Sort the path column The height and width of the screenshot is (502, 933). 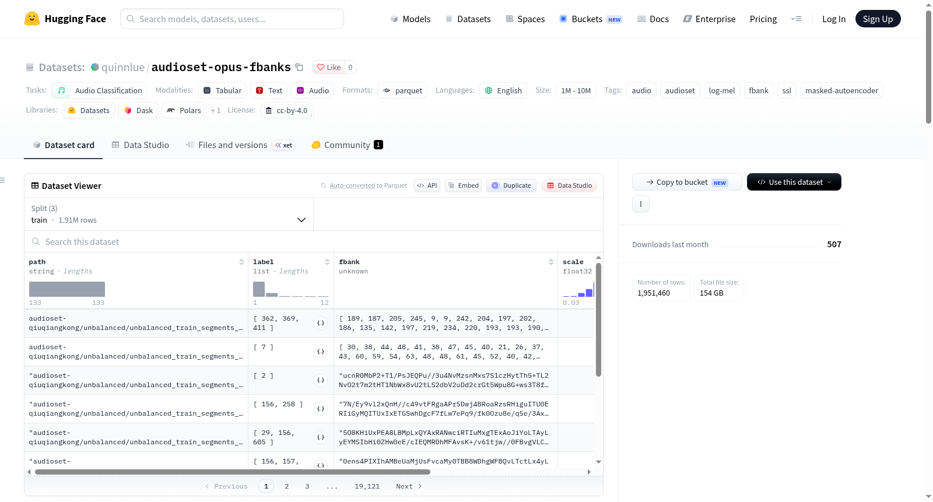(241, 262)
